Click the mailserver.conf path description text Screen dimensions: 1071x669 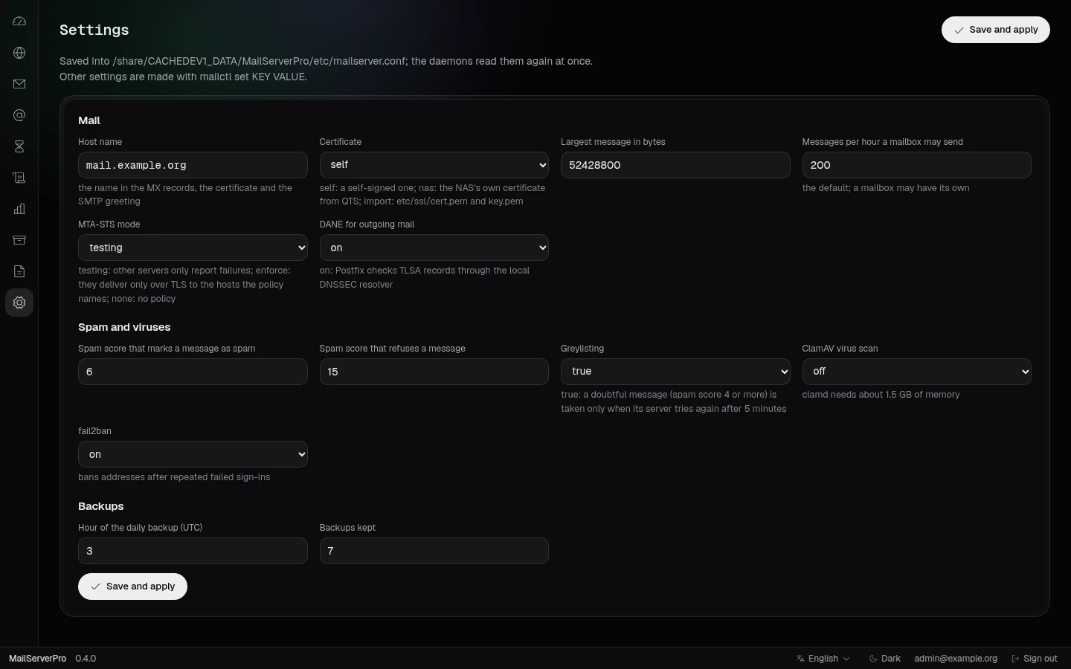[x=326, y=61]
